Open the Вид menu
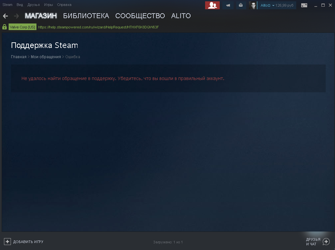 point(20,5)
